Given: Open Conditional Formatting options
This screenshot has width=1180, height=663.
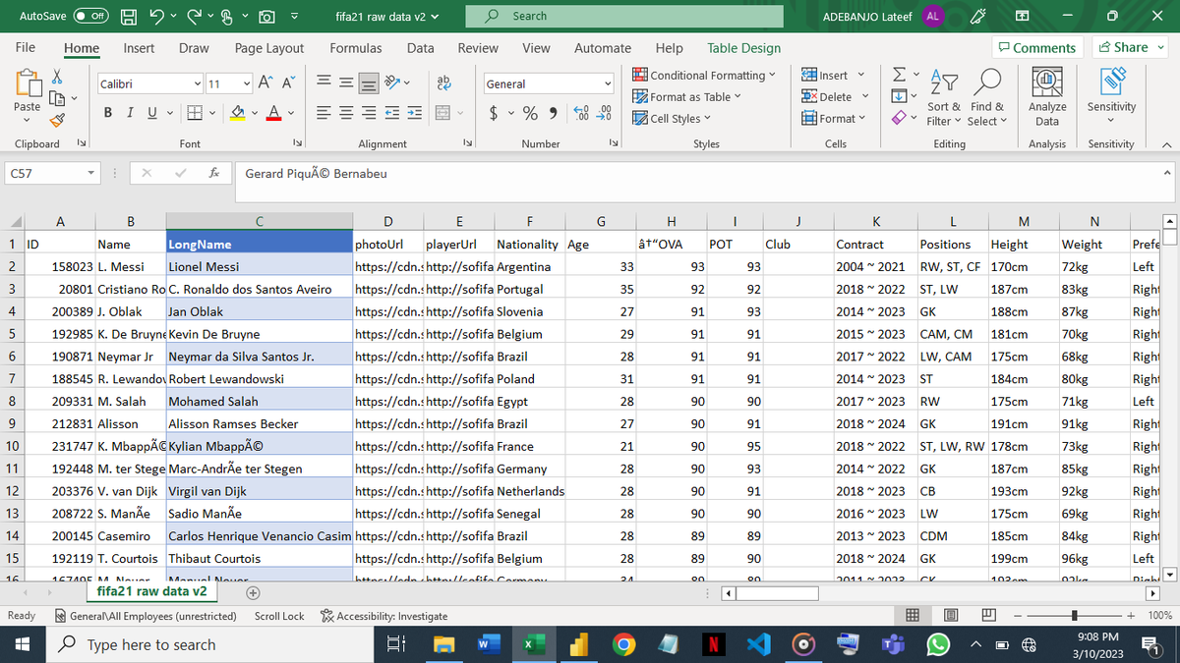Looking at the screenshot, I should [704, 75].
